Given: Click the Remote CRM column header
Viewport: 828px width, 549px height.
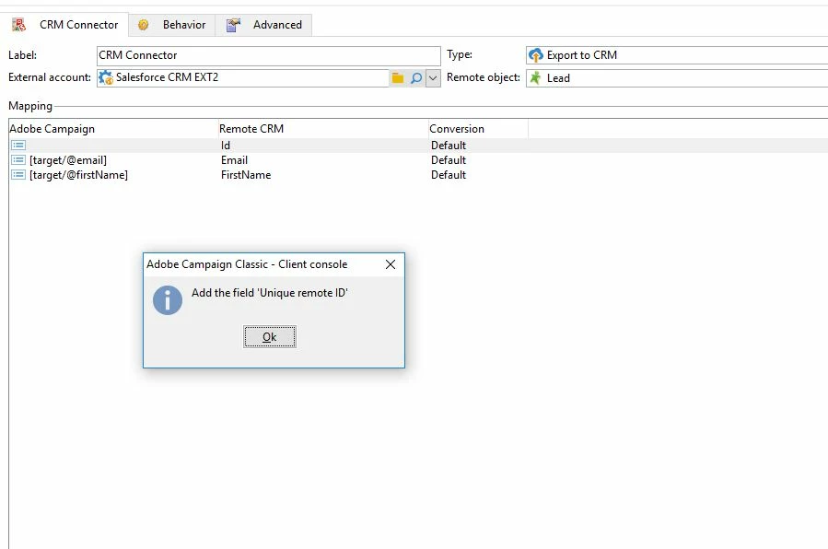Looking at the screenshot, I should pyautogui.click(x=322, y=129).
